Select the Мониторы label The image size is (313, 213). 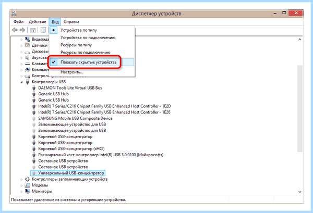42,191
